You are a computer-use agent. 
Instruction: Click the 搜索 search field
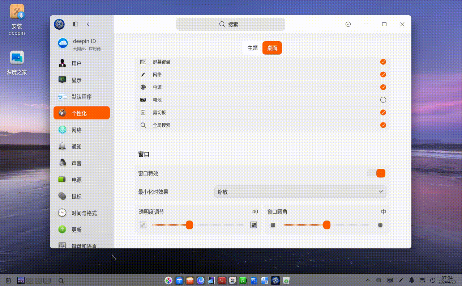pos(230,24)
